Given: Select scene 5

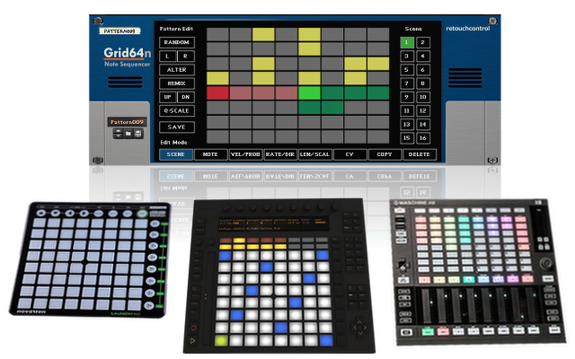Looking at the screenshot, I should (407, 70).
